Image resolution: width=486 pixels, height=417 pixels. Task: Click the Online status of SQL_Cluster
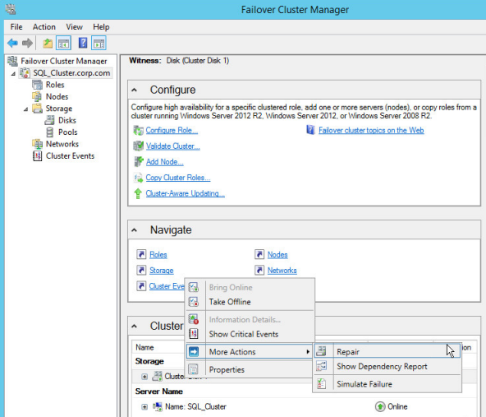pyautogui.click(x=391, y=406)
